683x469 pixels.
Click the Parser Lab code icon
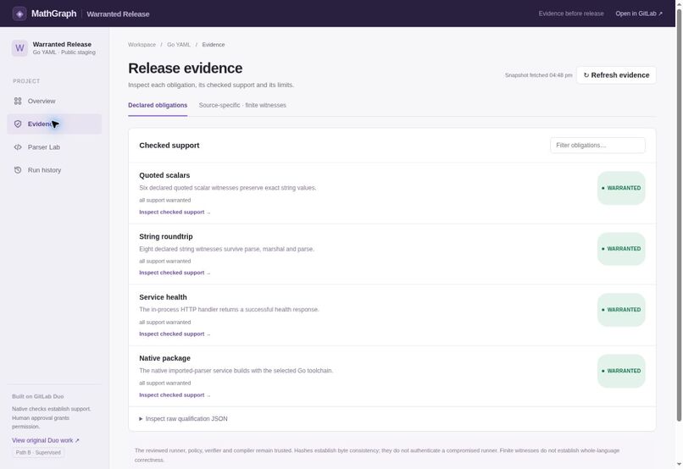[x=18, y=147]
